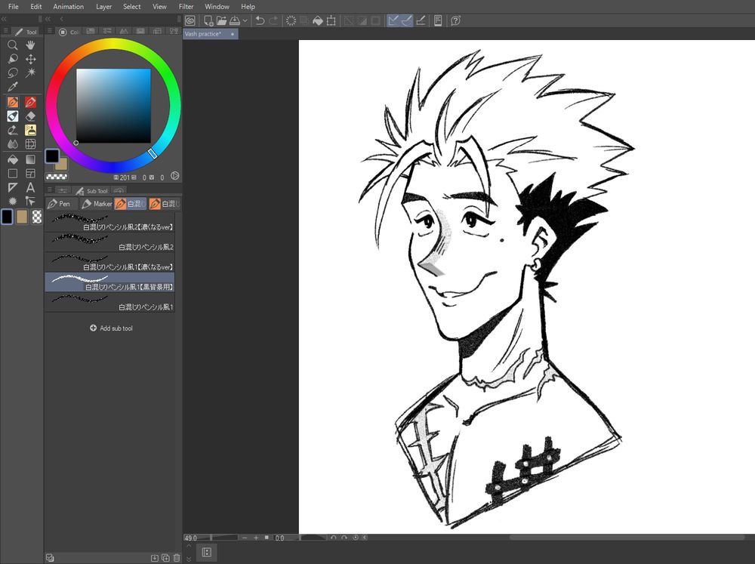Open the Filter menu
This screenshot has width=755, height=564.
pos(186,7)
